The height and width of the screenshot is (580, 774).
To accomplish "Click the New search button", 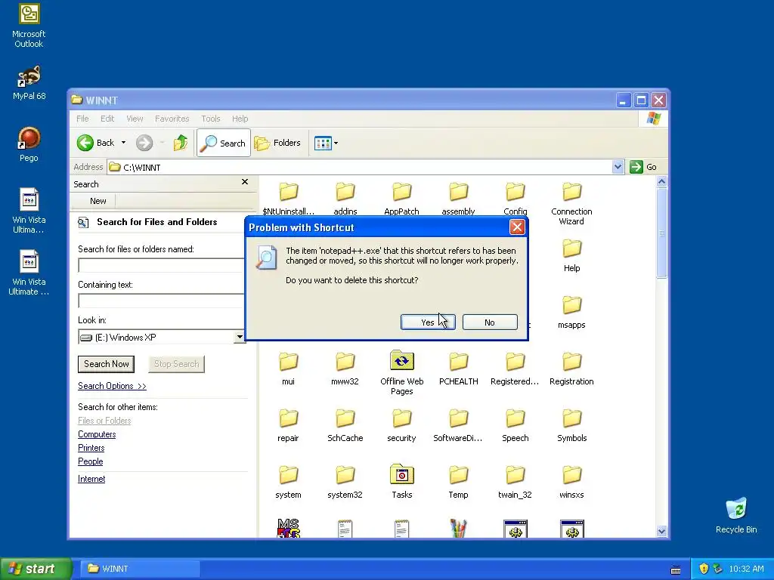I will (x=98, y=201).
